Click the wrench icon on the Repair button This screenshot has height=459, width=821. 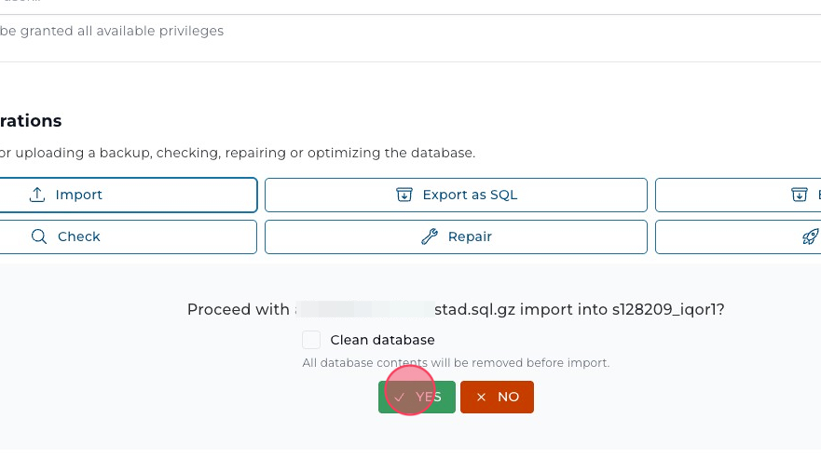pyautogui.click(x=429, y=236)
